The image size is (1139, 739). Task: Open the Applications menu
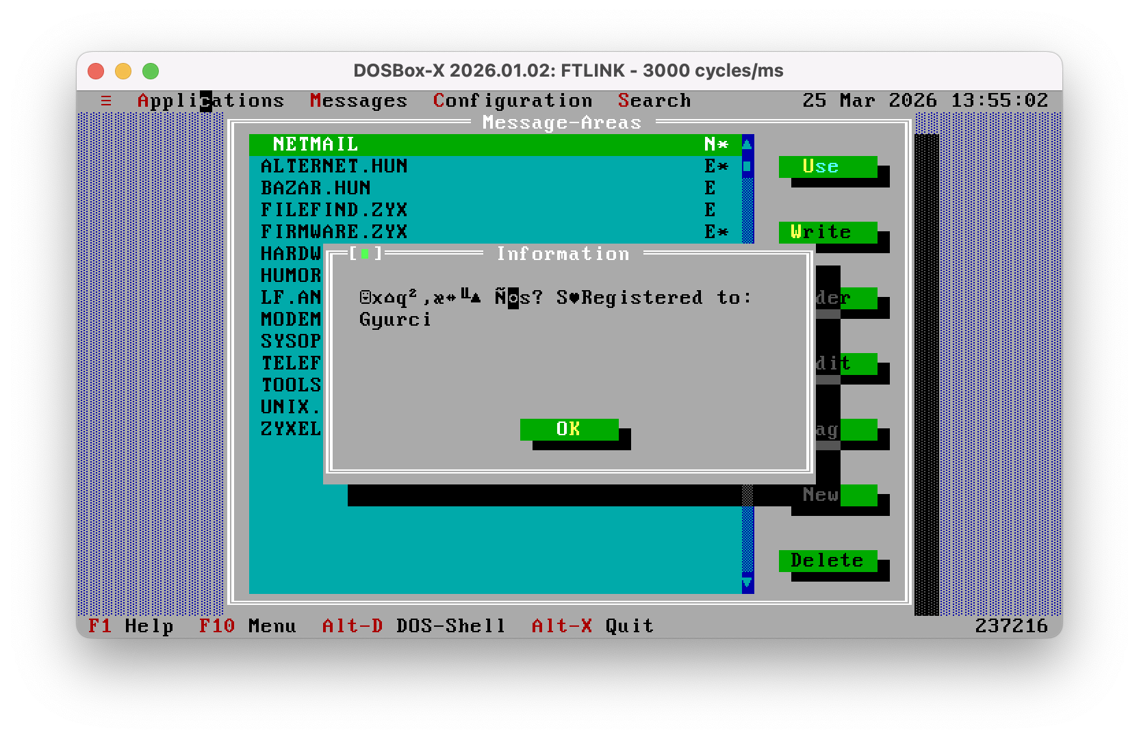pos(211,101)
